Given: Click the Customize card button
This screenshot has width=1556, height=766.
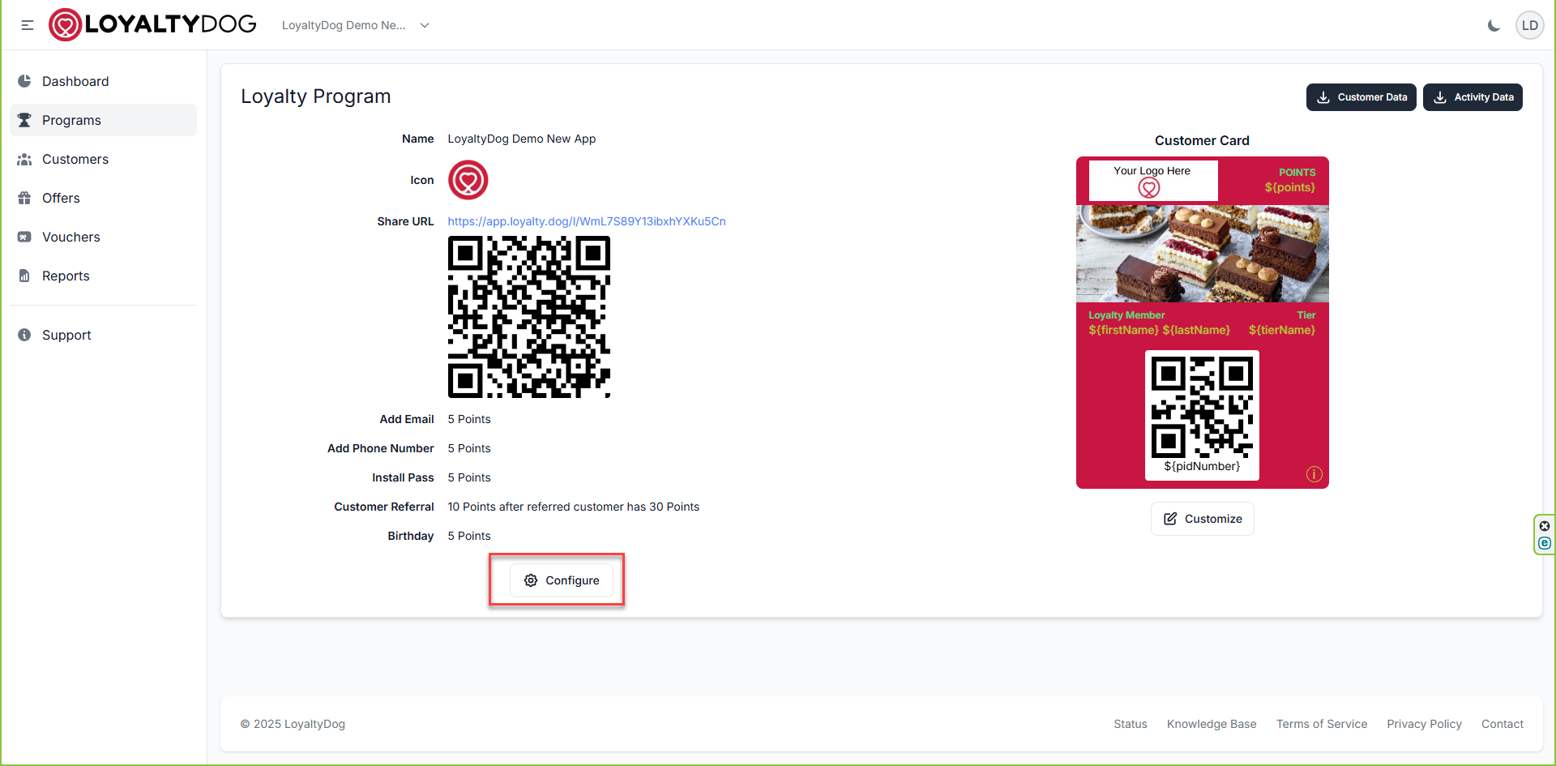Looking at the screenshot, I should tap(1203, 519).
